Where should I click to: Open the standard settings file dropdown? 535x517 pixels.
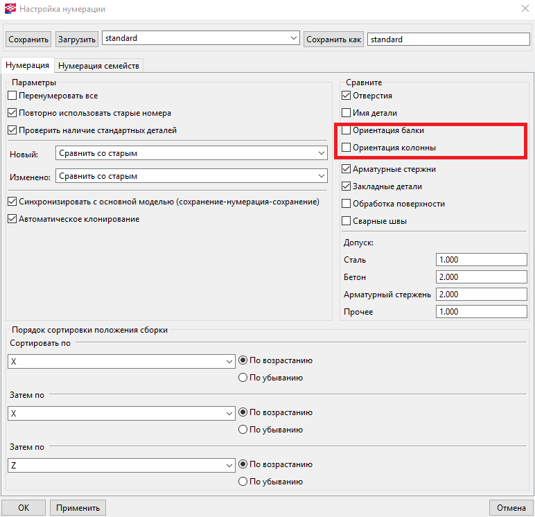pyautogui.click(x=200, y=39)
